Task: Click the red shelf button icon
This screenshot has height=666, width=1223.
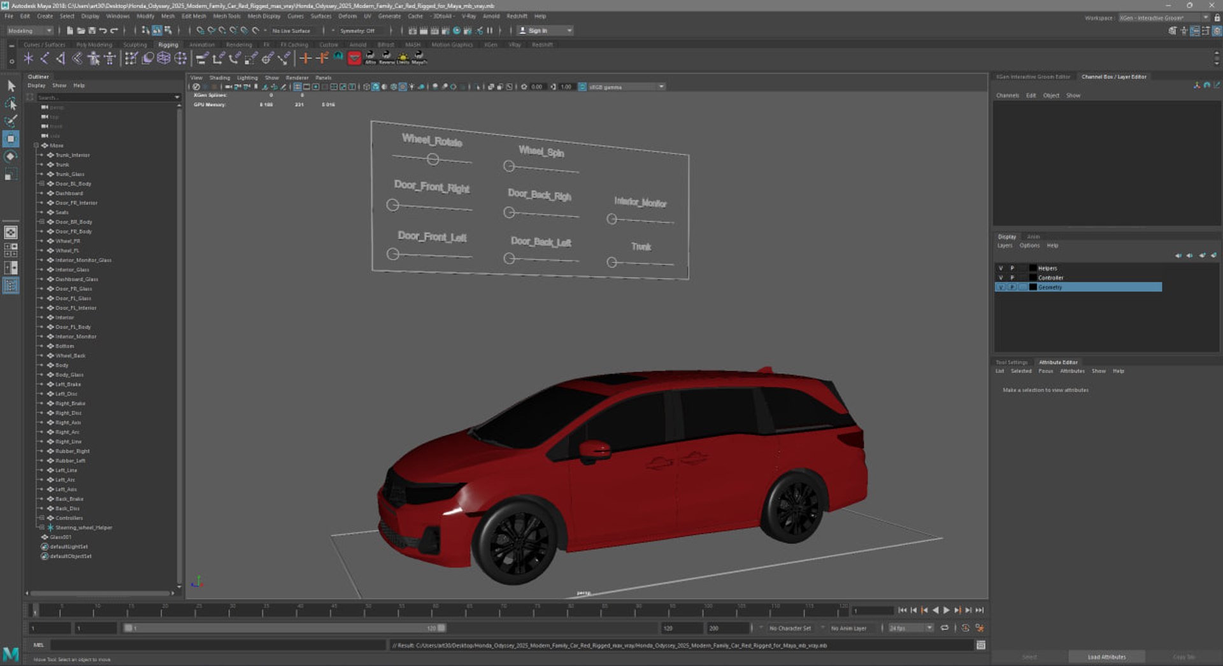Action: 355,59
